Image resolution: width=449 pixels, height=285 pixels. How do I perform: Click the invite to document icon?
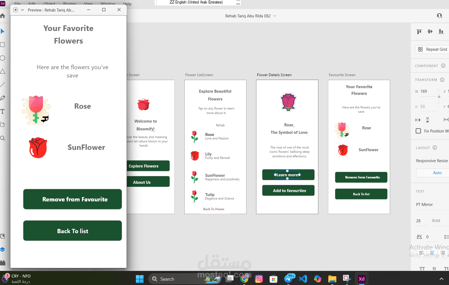[x=439, y=16]
